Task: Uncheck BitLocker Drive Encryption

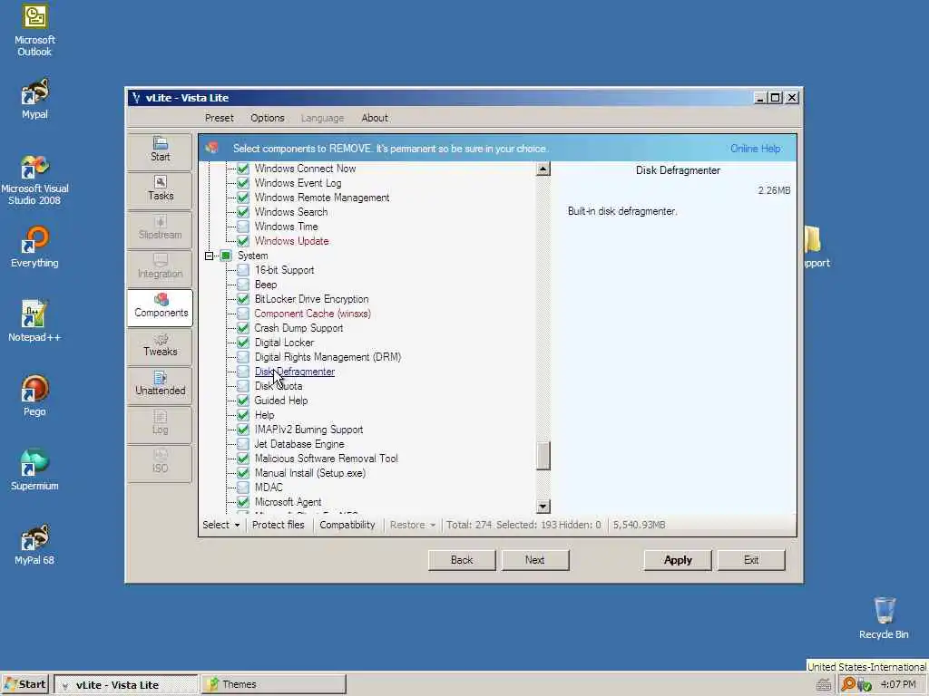Action: (243, 299)
